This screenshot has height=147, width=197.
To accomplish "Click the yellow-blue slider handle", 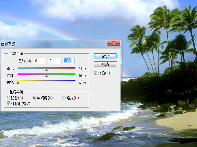I will tap(18, 83).
